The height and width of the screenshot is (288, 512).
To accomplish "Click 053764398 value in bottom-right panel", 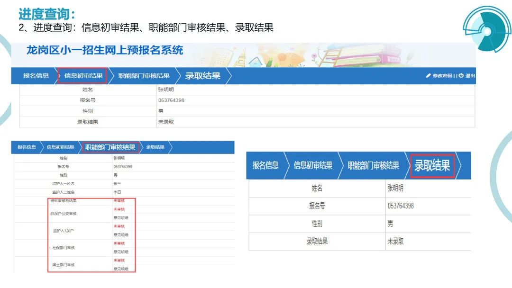I will (400, 206).
